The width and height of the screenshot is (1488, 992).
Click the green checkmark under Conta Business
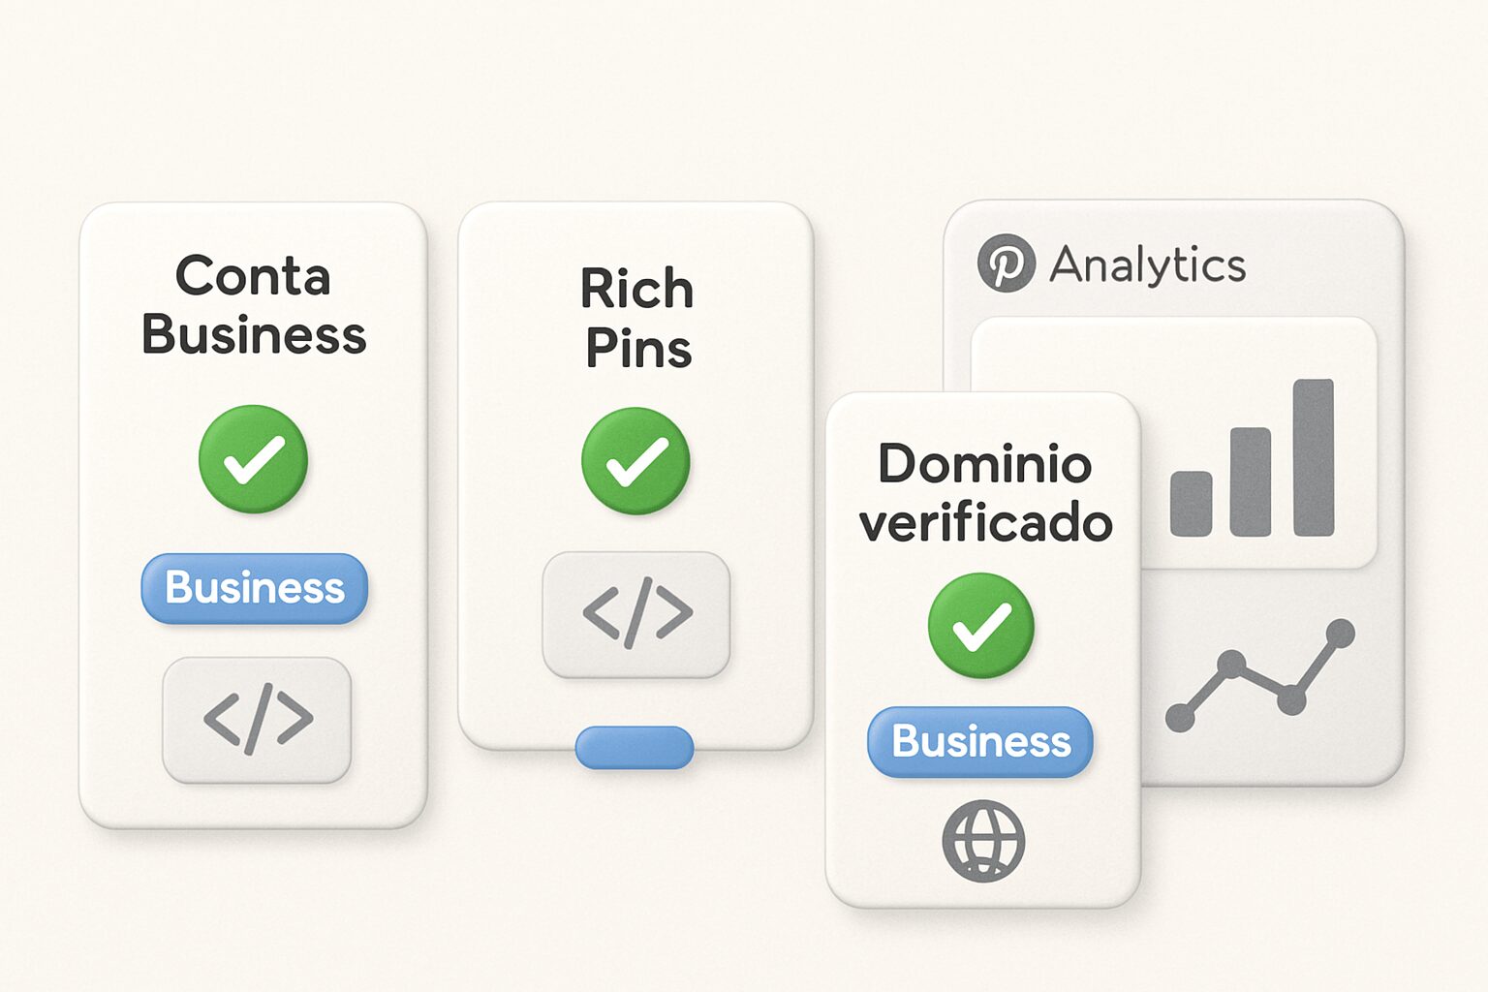tap(253, 459)
